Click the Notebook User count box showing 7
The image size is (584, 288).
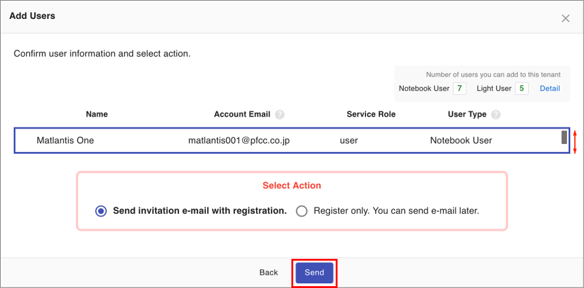(460, 88)
